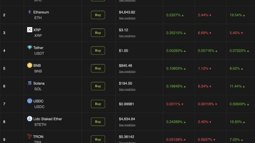Select the TRON name text

[38, 137]
